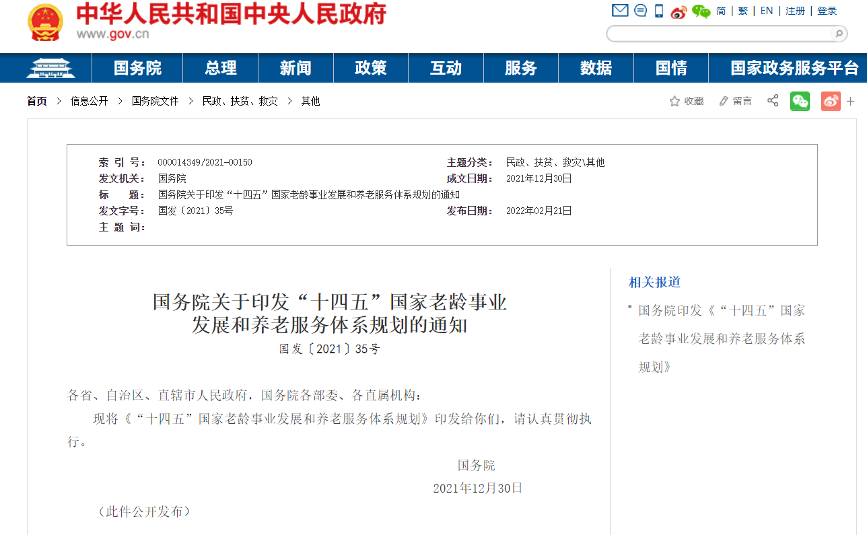Click the share network icon near 收藏
Viewport: 867px width, 535px height.
pos(772,100)
